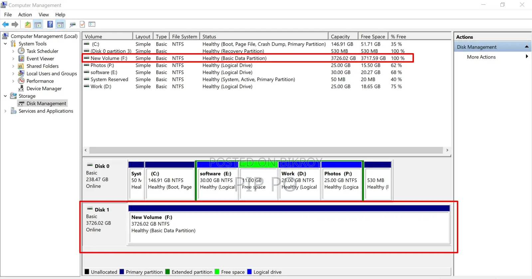This screenshot has height=279, width=532.
Task: Click the blue Help question mark icon
Action: 50,24
